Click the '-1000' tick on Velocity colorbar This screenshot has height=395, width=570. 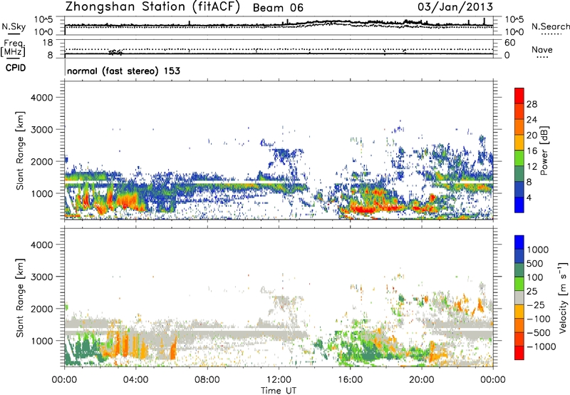point(541,347)
